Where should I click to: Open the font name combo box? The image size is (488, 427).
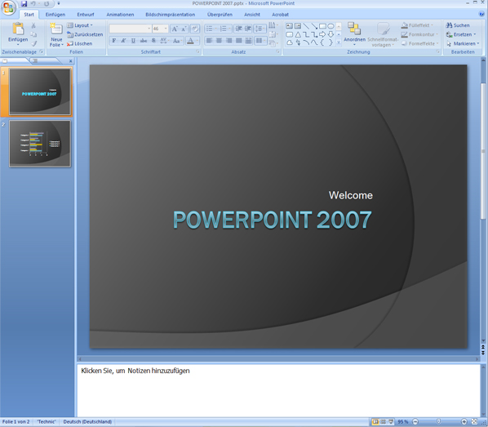130,29
